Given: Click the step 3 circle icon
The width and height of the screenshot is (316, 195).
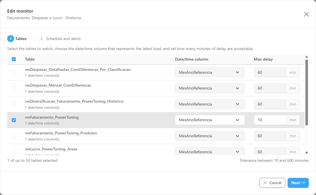Looking at the screenshot, I should (x=41, y=39).
